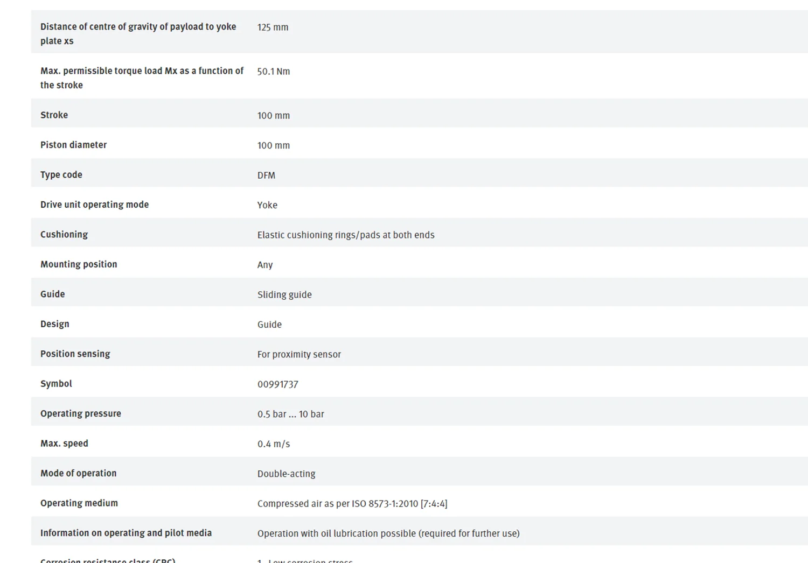Click the oil lubrication information text
Screen dimensions: 808x563
tap(388, 533)
